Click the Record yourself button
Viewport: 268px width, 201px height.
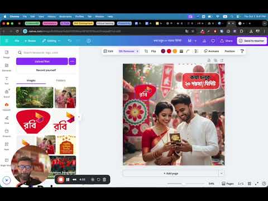(46, 70)
